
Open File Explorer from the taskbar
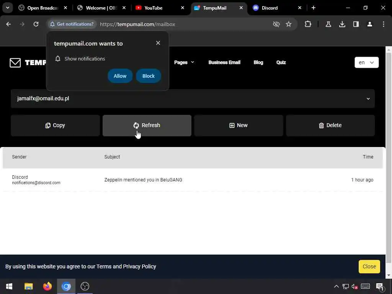(x=28, y=286)
